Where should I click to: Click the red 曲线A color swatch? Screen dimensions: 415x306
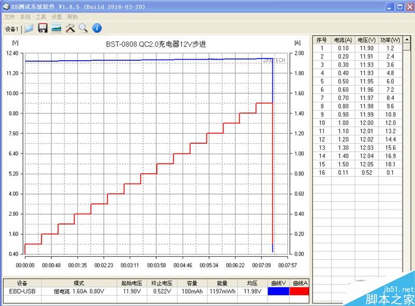pos(299,291)
